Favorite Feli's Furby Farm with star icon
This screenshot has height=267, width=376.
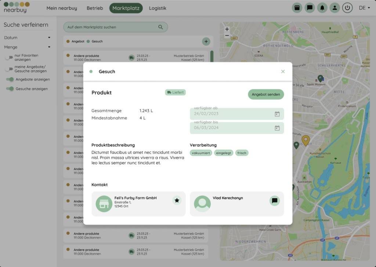pyautogui.click(x=177, y=200)
